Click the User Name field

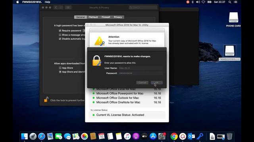tap(140, 68)
